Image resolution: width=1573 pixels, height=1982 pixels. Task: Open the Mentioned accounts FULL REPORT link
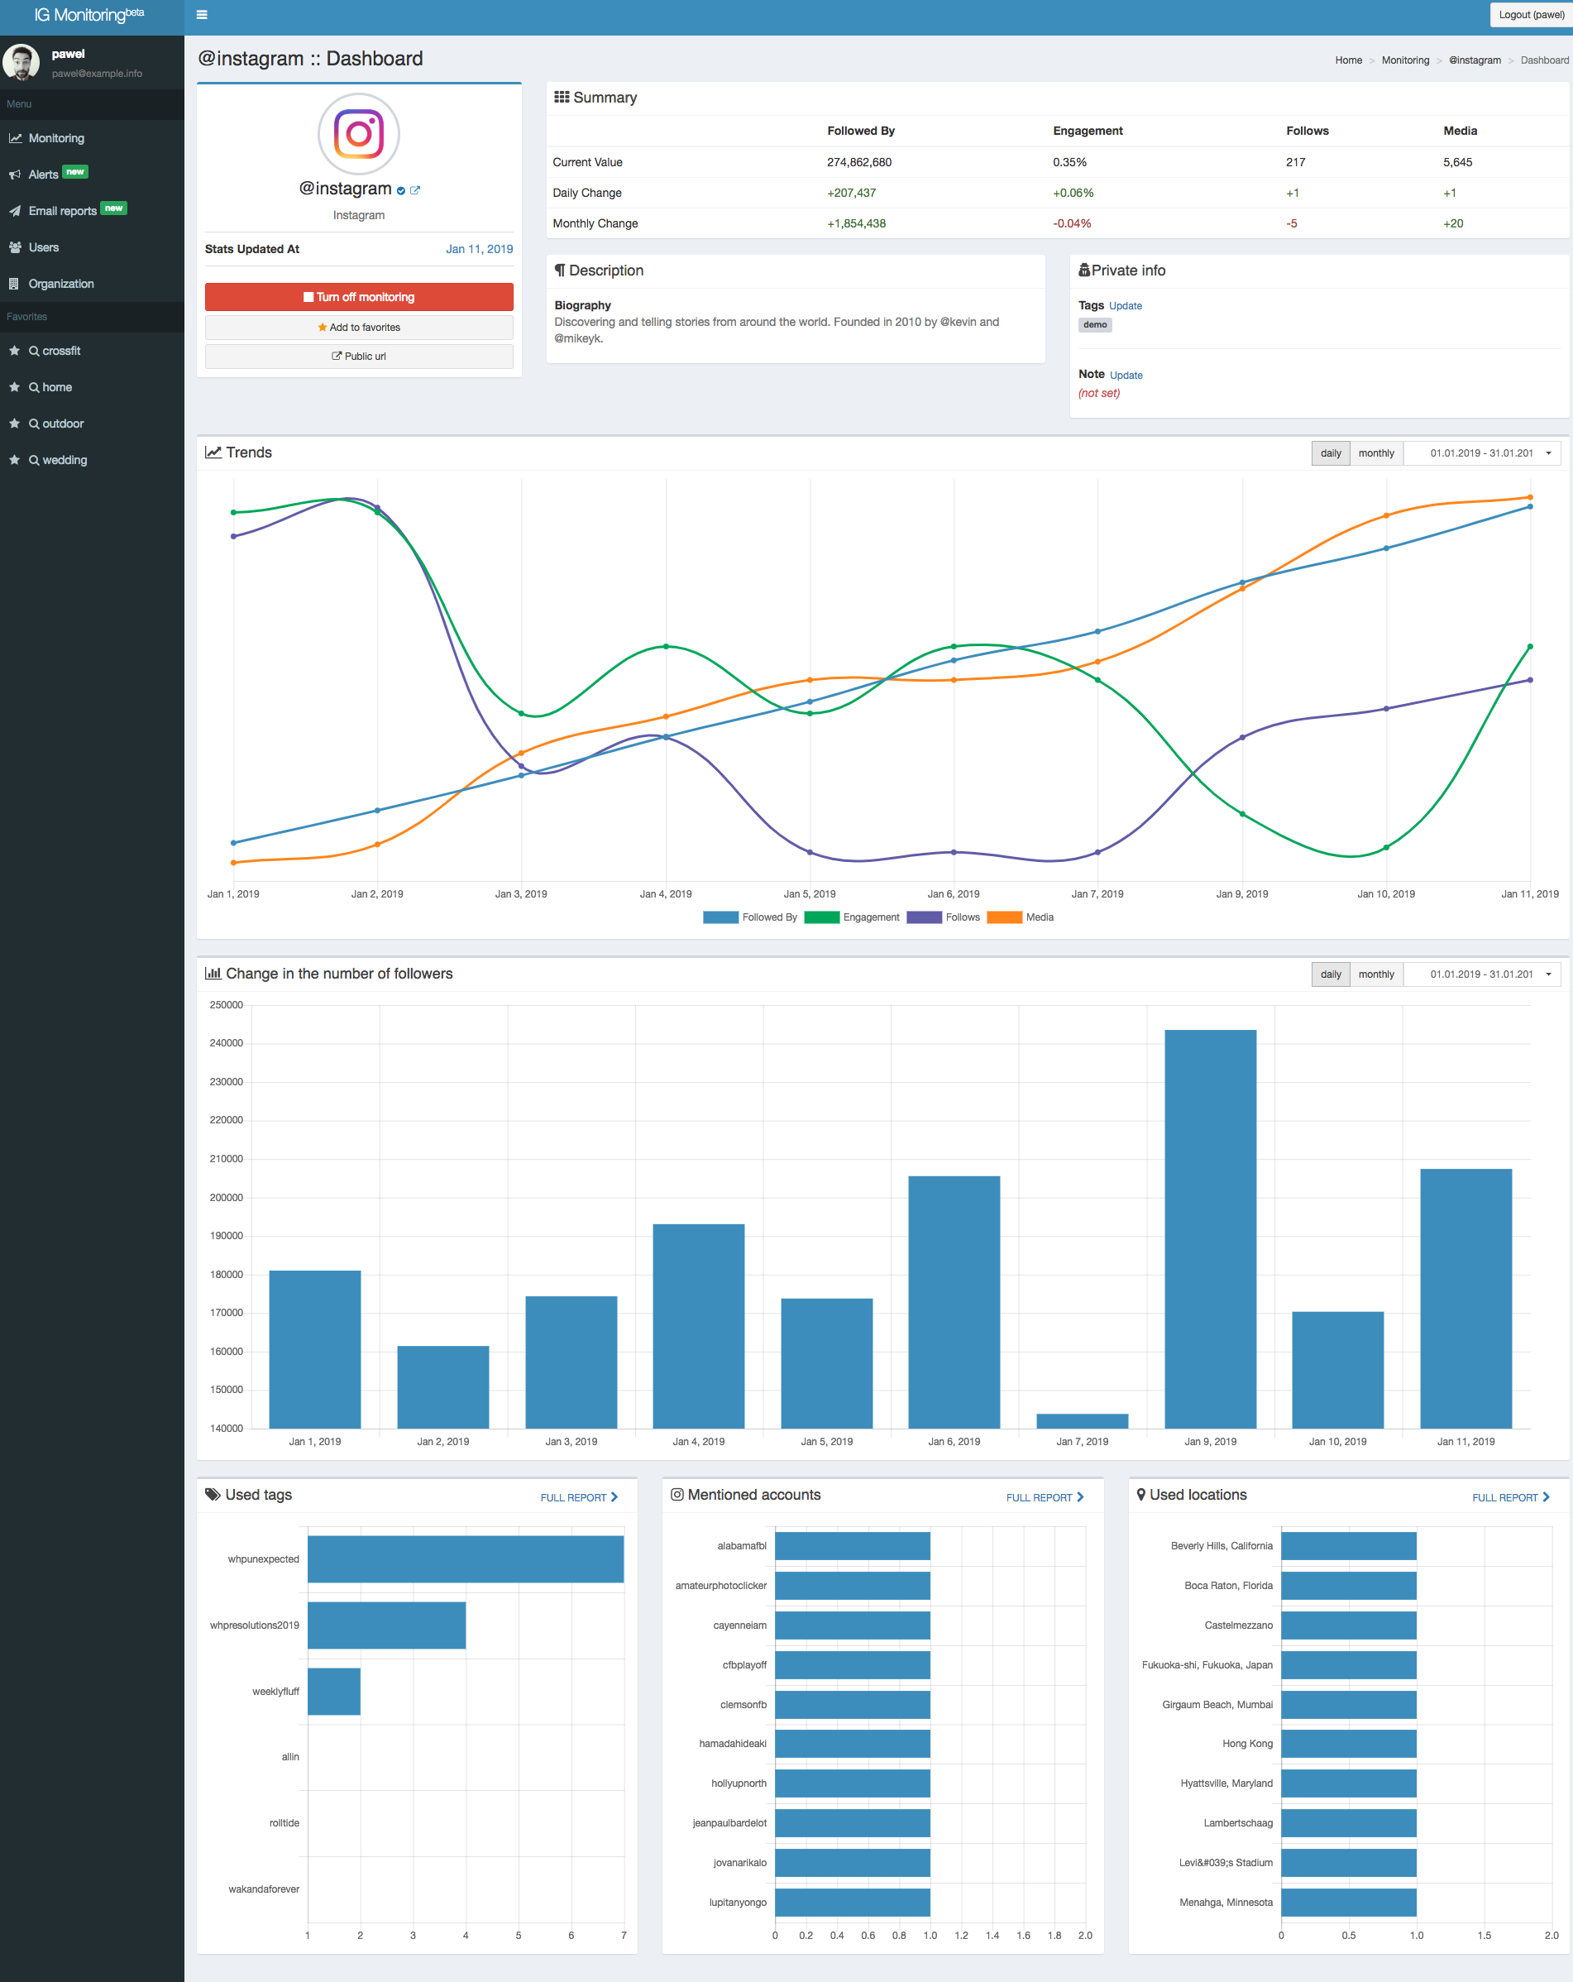click(1045, 1497)
